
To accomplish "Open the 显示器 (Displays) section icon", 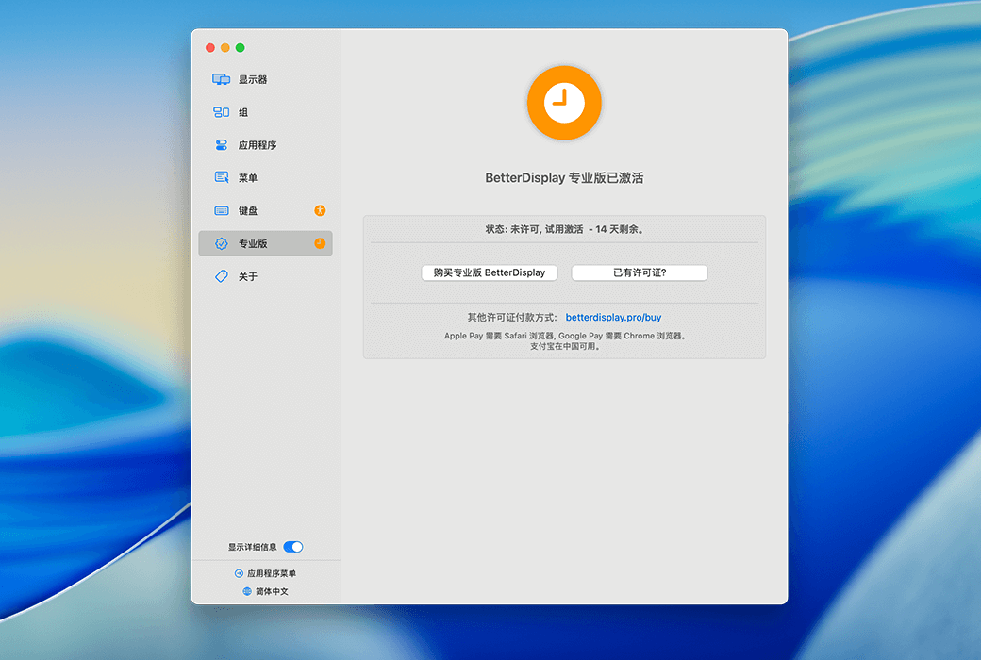I will tap(221, 80).
